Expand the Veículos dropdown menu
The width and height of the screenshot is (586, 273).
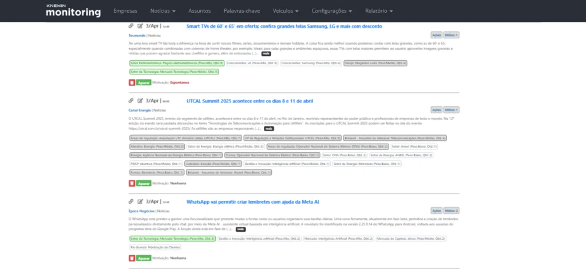click(286, 11)
